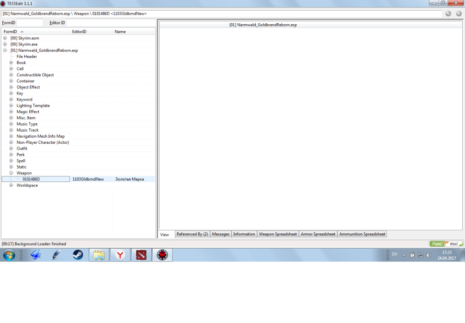Select weapon record 0101486D
Image resolution: width=465 pixels, height=323 pixels.
tap(31, 179)
